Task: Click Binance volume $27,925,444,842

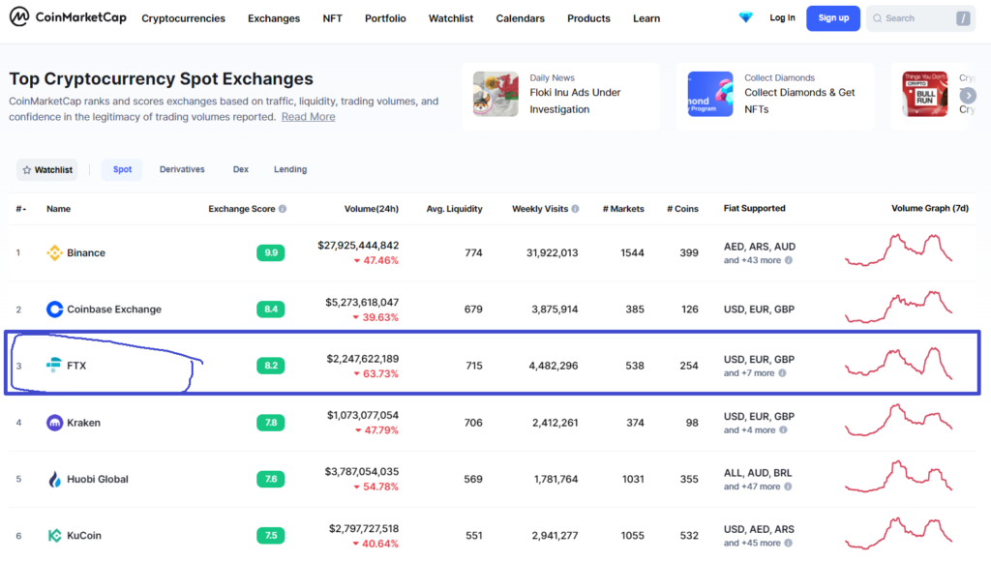Action: tap(358, 245)
